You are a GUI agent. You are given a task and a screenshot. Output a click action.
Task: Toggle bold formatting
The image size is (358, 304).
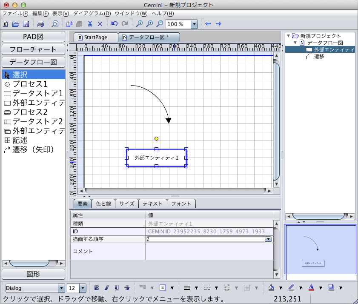[97, 288]
